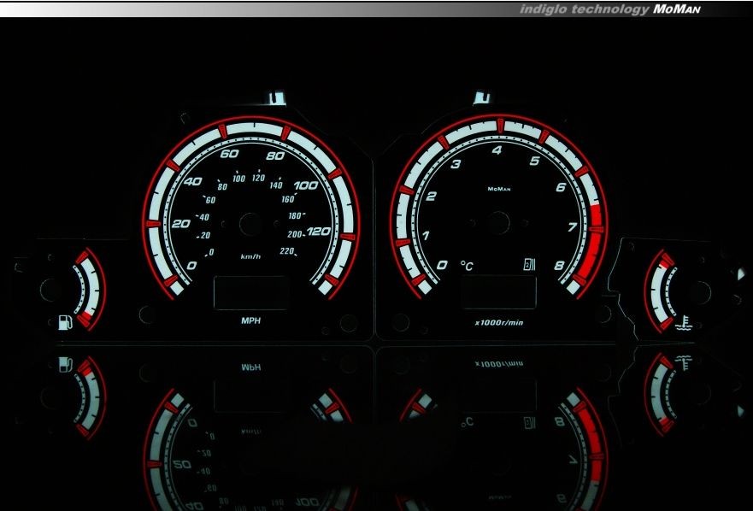The width and height of the screenshot is (753, 511).
Task: Select the x1000r/min label below the tachometer
Action: (499, 323)
